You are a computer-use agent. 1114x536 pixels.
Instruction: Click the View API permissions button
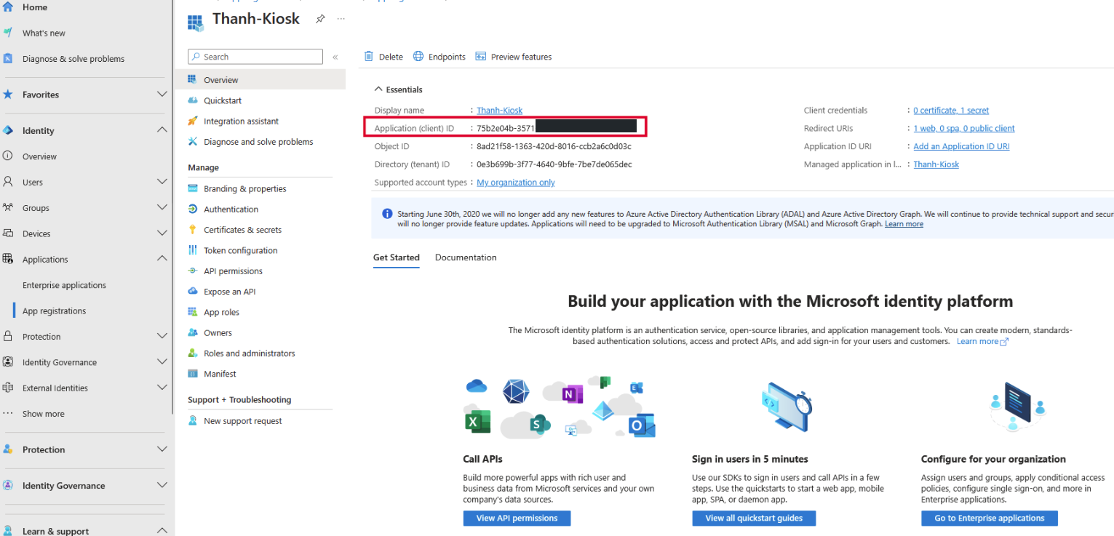click(517, 518)
